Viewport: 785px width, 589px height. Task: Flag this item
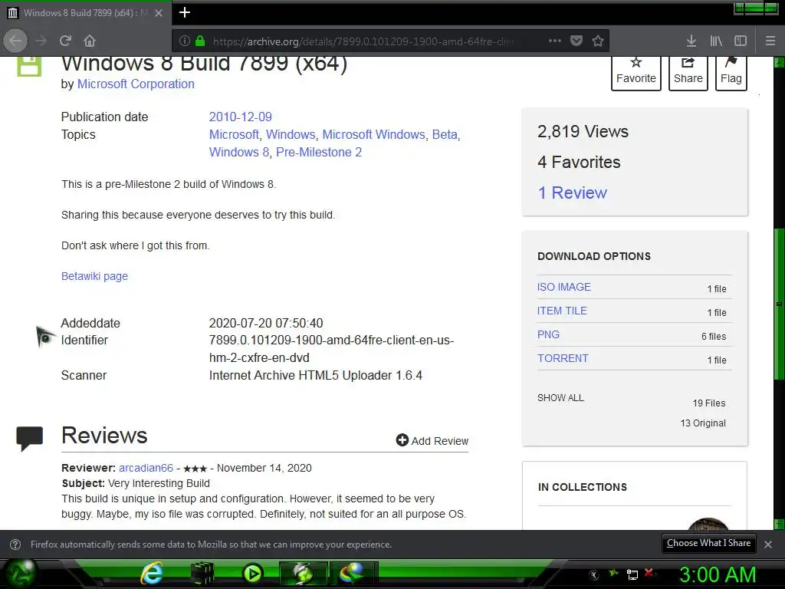click(x=731, y=73)
